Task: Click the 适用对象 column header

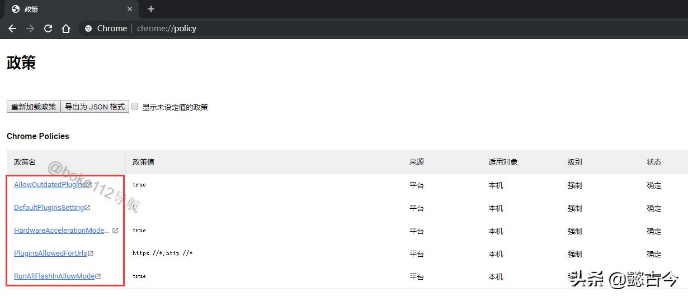Action: [x=503, y=162]
